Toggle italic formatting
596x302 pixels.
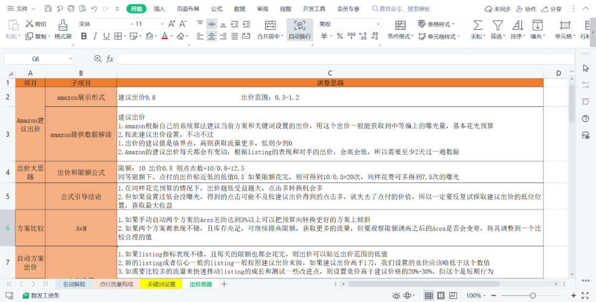point(97,36)
